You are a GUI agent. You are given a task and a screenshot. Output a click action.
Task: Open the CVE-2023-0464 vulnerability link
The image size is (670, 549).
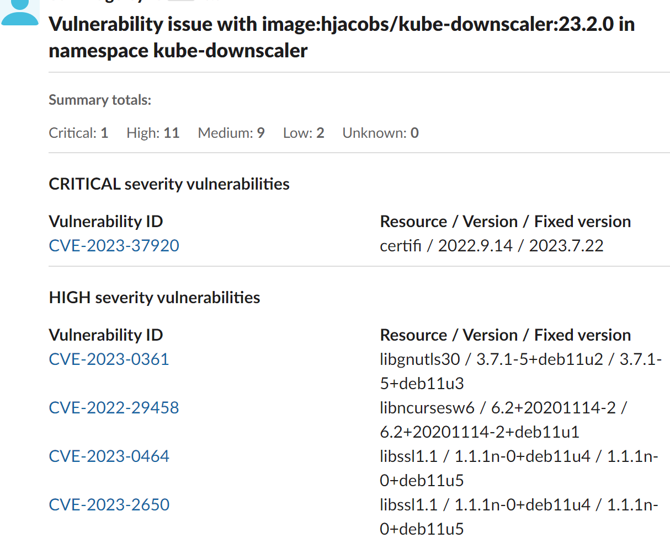point(109,456)
